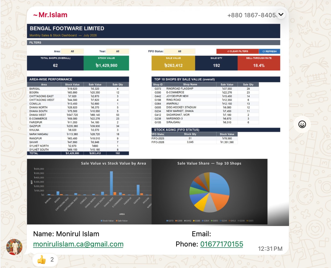This screenshot has width=331, height=268.
Task: Click the SAVAR area row
Action: click(78, 142)
